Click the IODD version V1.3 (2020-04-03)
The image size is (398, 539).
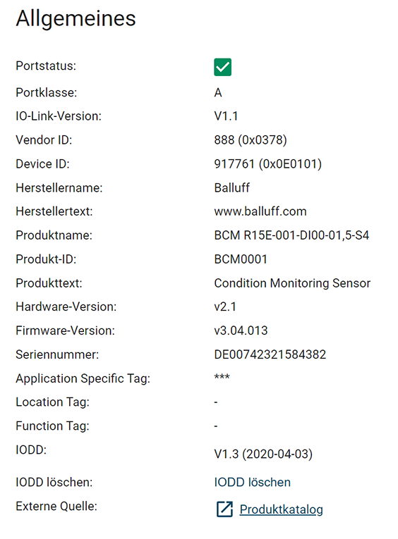[263, 454]
